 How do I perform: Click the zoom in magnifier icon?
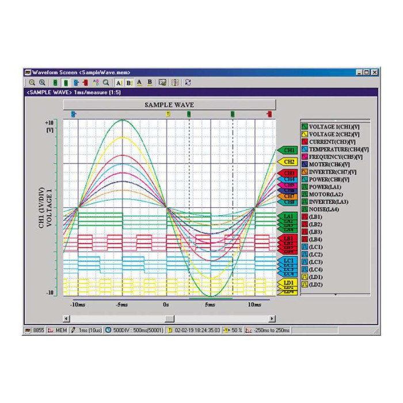click(x=41, y=82)
